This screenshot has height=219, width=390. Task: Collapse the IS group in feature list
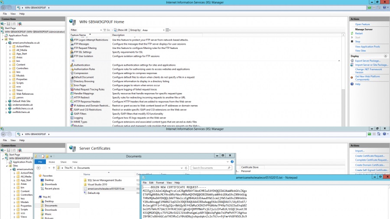339,61
